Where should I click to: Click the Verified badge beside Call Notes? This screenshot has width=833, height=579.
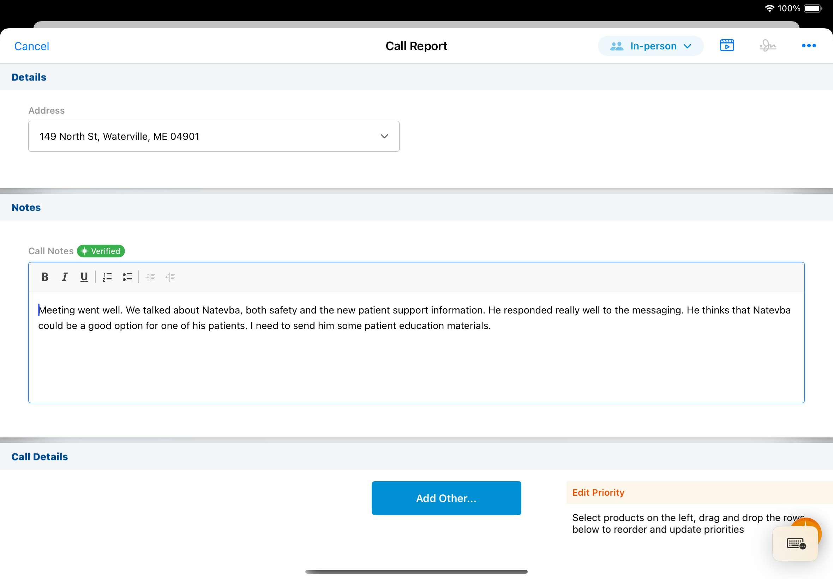(101, 251)
